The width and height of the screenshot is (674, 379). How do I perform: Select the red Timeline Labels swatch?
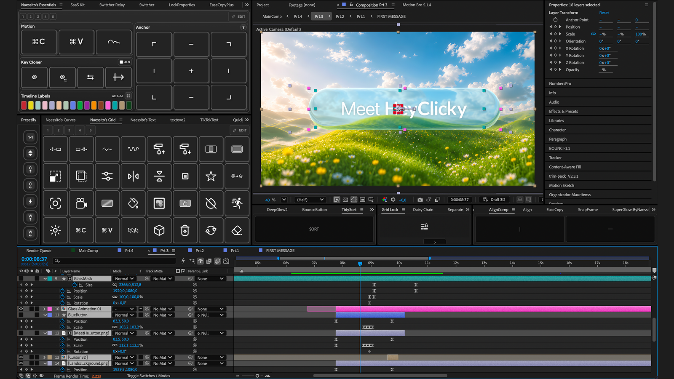pos(24,105)
